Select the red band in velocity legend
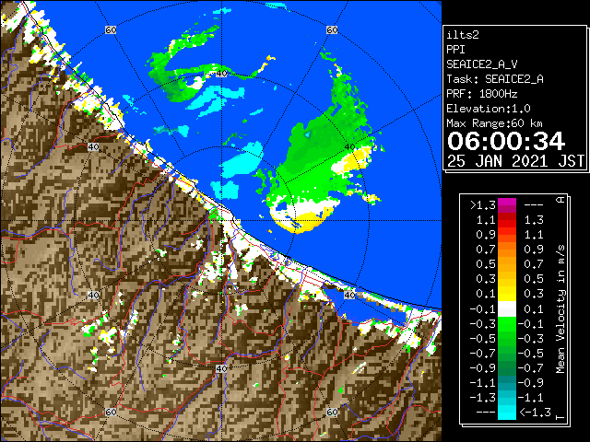 click(x=507, y=220)
